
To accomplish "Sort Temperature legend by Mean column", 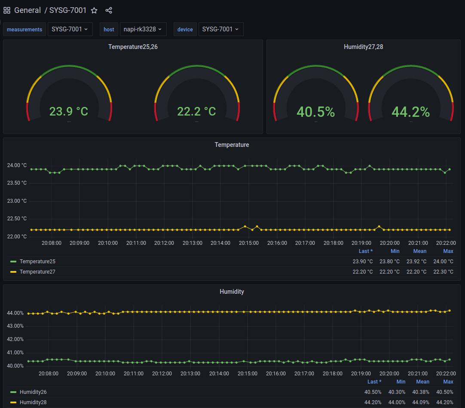I will [419, 251].
